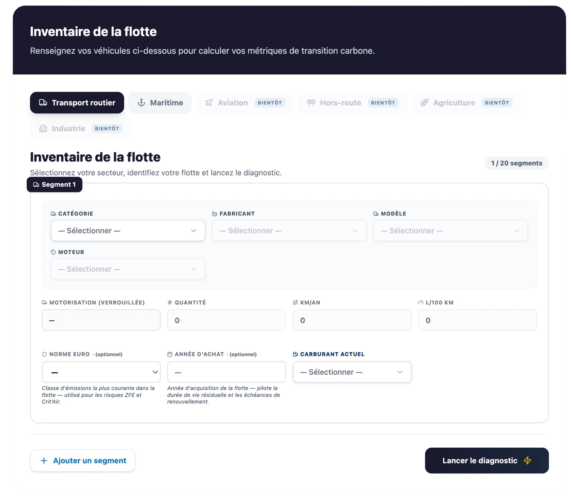Click the Quantité hash icon
Screen dimensions: 573x496
(170, 302)
